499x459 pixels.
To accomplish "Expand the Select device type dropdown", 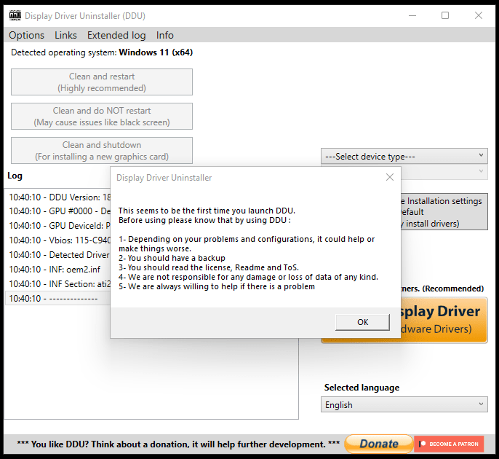I will 404,156.
